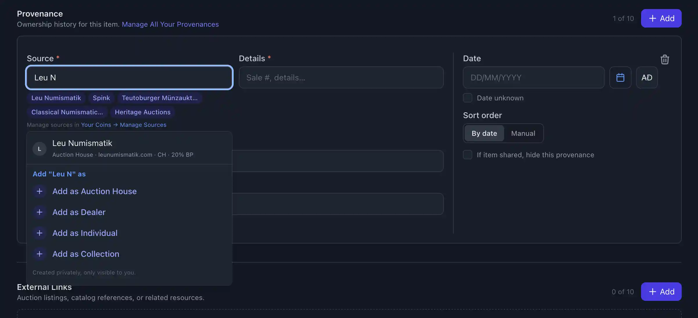Focus the Source input containing Leu N
This screenshot has height=318, width=698.
[x=129, y=77]
